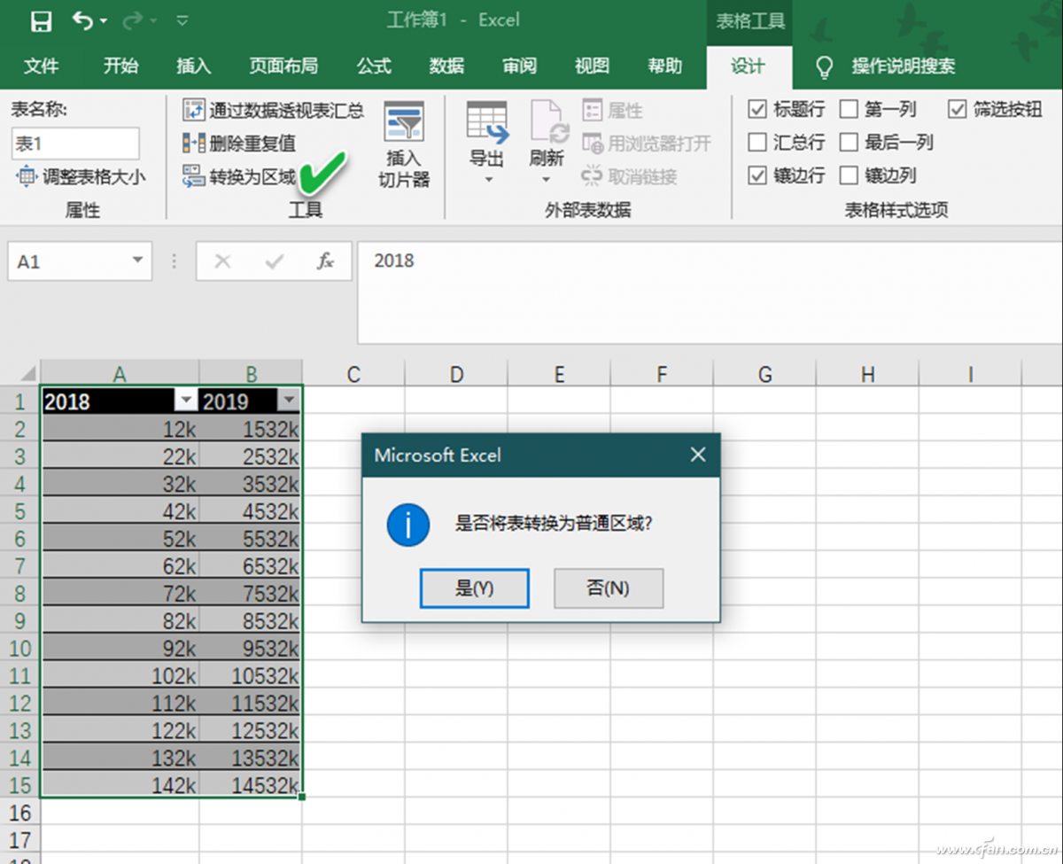The image size is (1063, 864).
Task: Click the 删除重复值 (Remove Duplicates) icon
Action: point(194,143)
